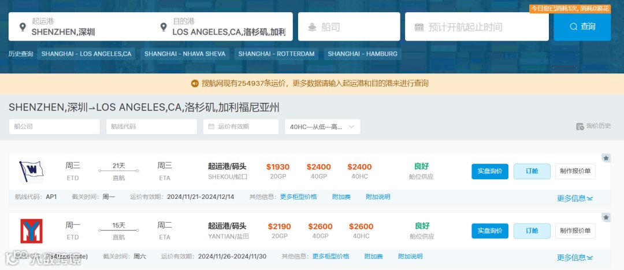
Task: Click the route code filter field
Action: click(x=151, y=127)
